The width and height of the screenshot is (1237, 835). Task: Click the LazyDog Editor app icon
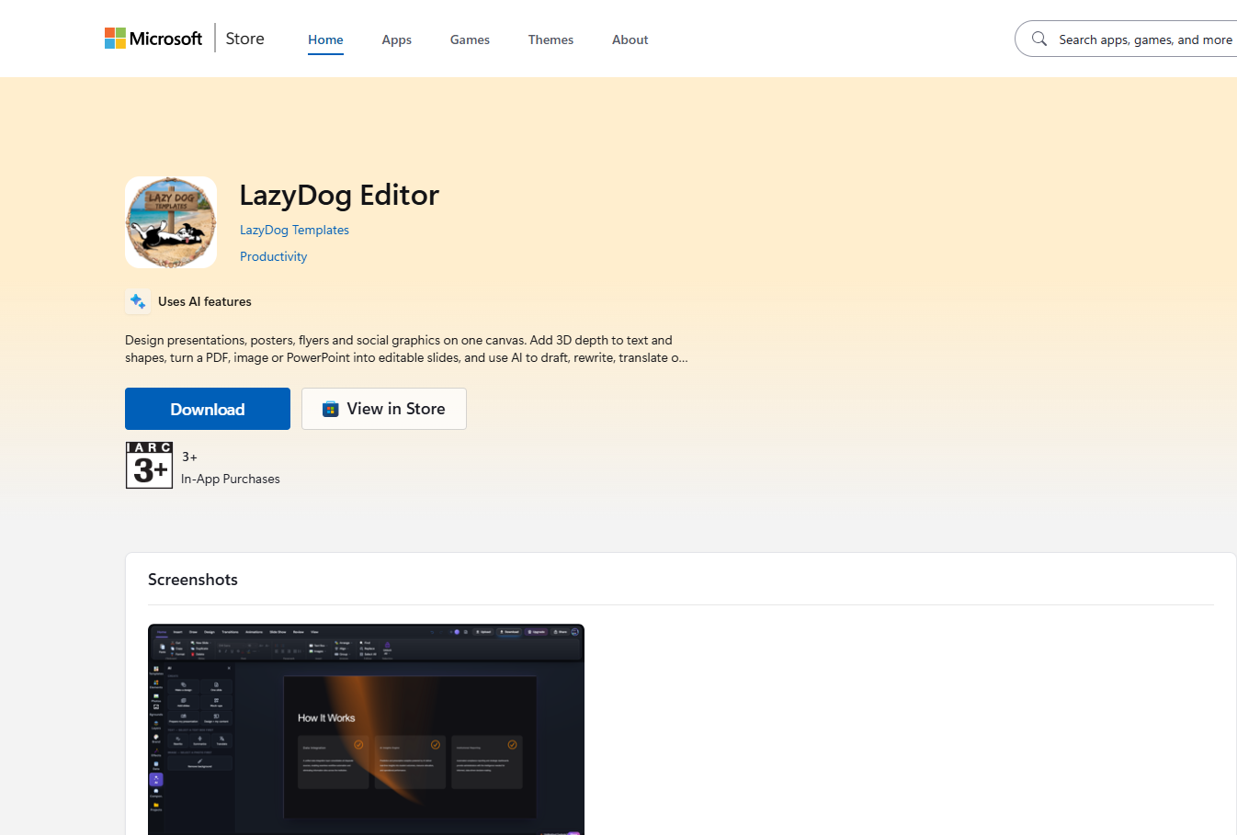(x=171, y=222)
